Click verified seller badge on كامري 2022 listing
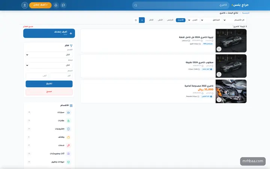The image size is (270, 169). 207,97
